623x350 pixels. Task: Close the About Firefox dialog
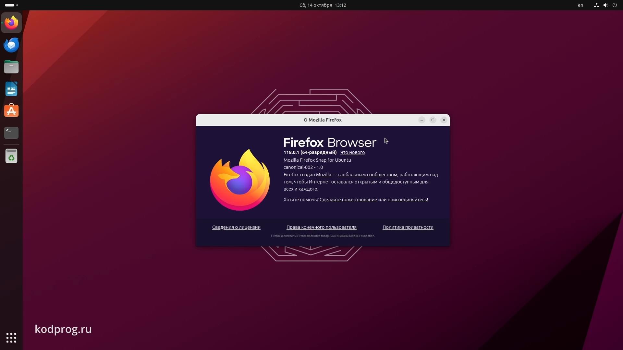click(x=444, y=120)
